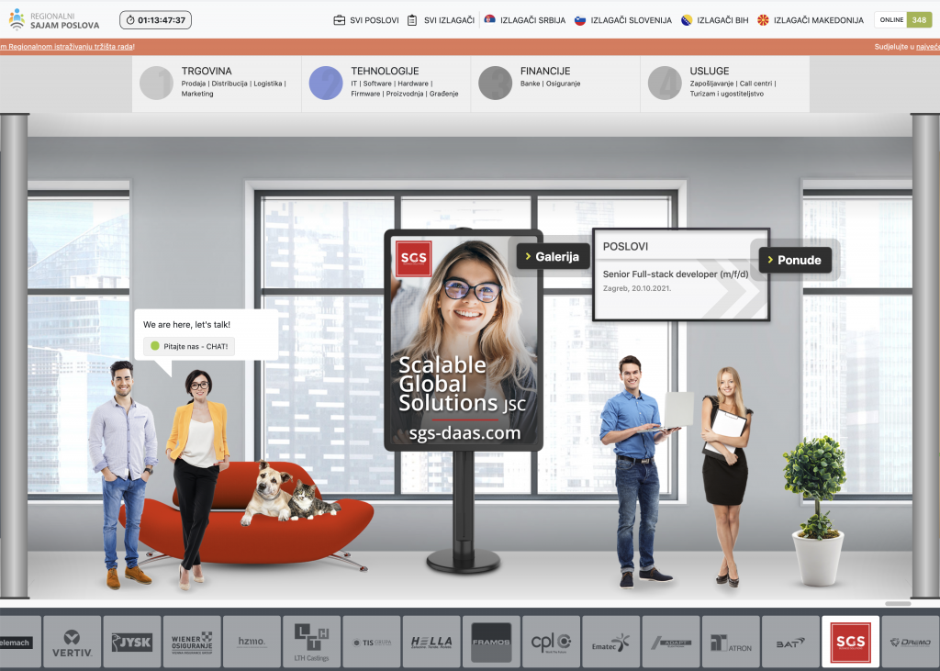940x671 pixels.
Task: Open the hzmo exhibitor logo
Action: pos(252,642)
